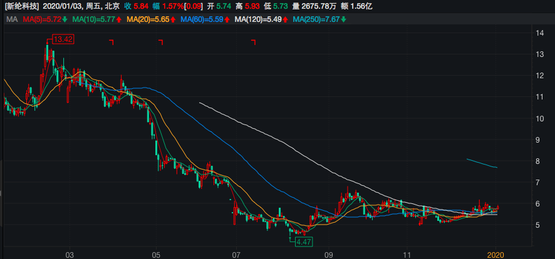Click the 4.47 low price marker
Screen dimensions: 555x259
(x=303, y=241)
